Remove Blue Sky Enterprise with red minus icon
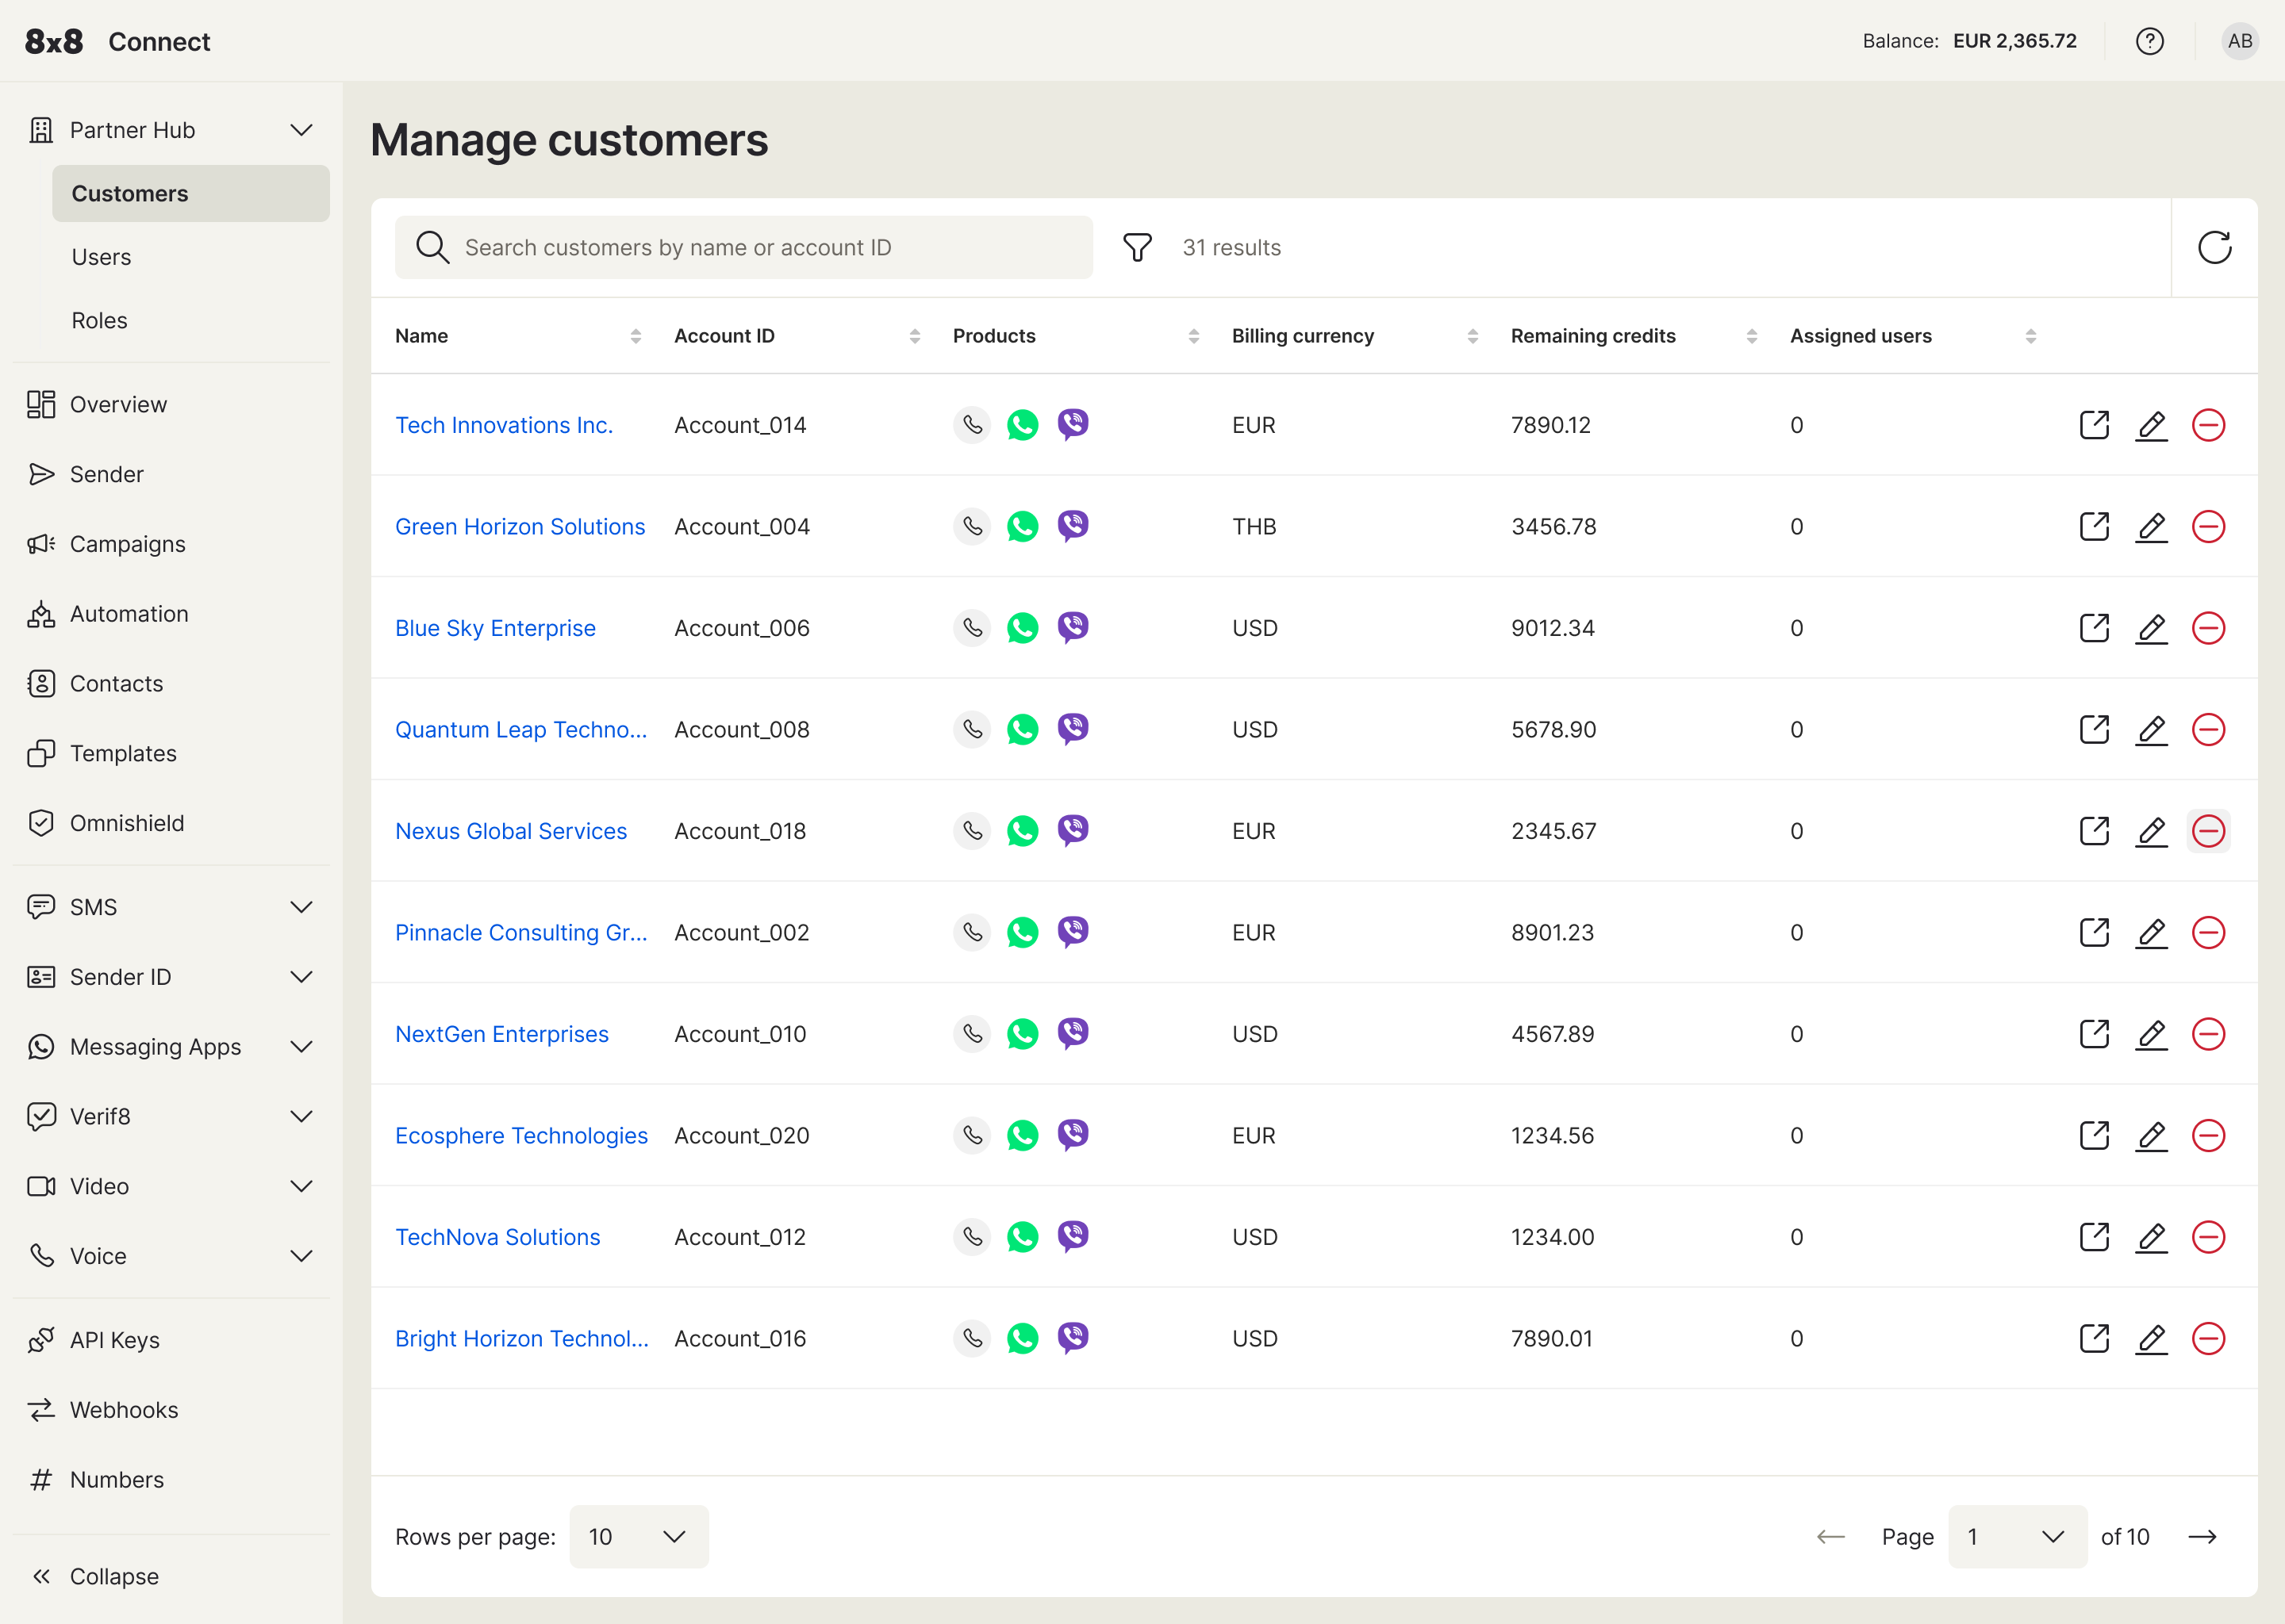Viewport: 2285px width, 1624px height. (2210, 628)
